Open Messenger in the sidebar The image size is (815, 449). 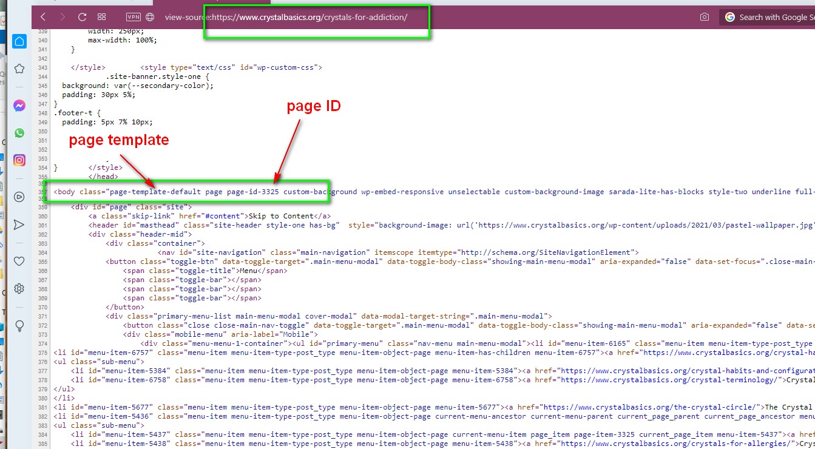coord(19,106)
